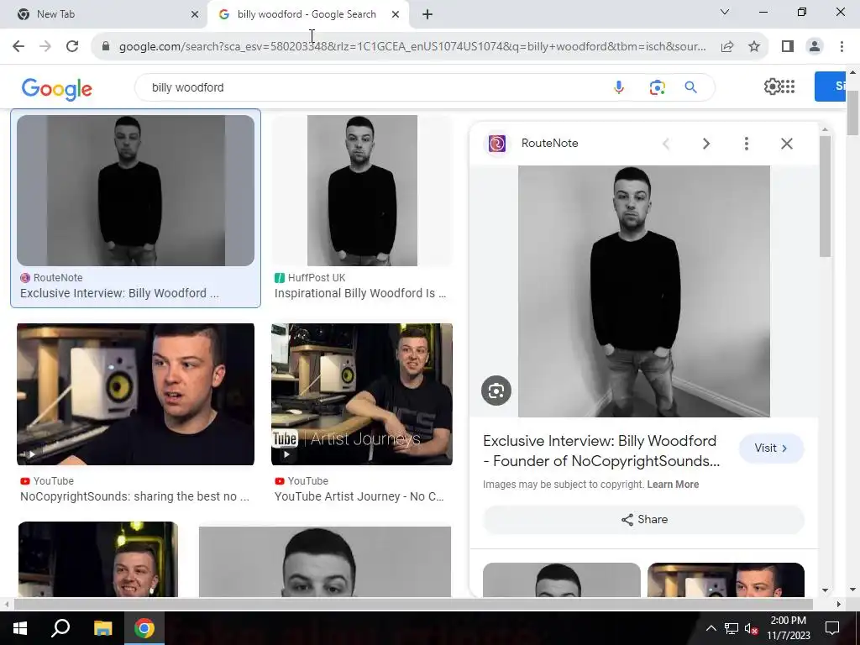Click the network tray icon
The width and height of the screenshot is (860, 645).
pos(732,628)
